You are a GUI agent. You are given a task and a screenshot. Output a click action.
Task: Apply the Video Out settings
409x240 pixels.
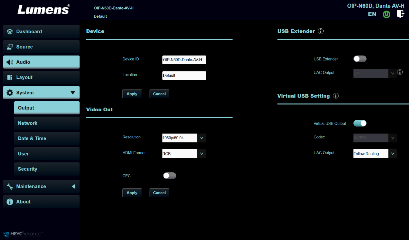click(x=132, y=193)
